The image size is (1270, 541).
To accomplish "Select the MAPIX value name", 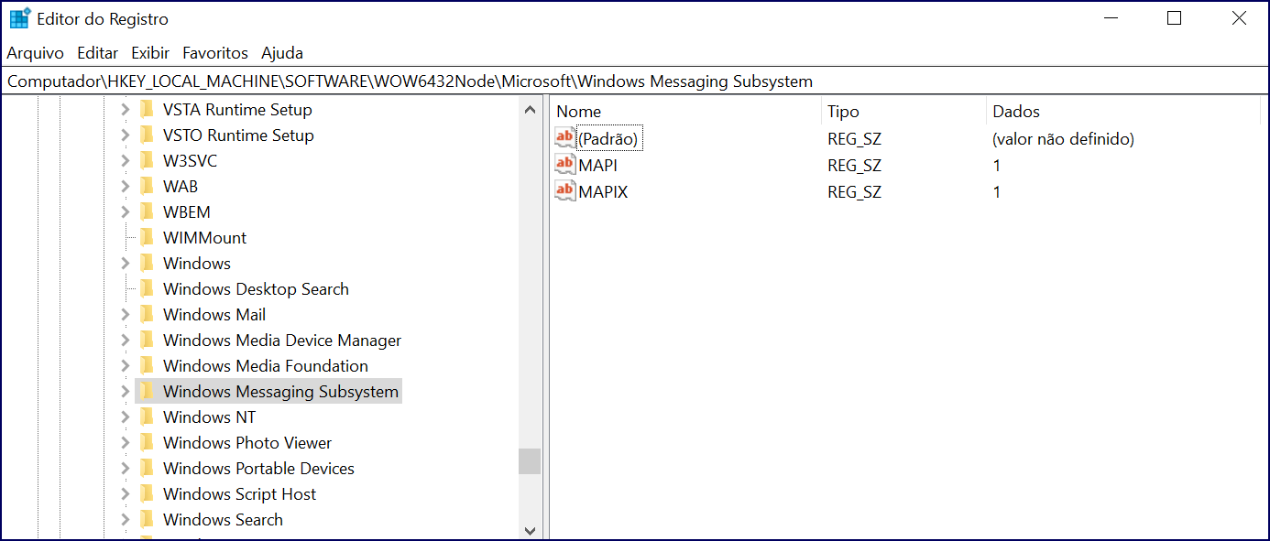I will click(x=603, y=192).
